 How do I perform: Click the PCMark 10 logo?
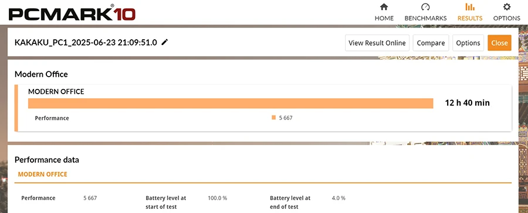[x=72, y=13]
